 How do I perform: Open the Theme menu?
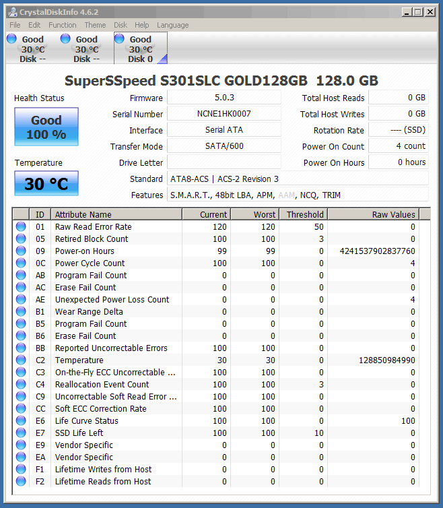click(x=95, y=25)
